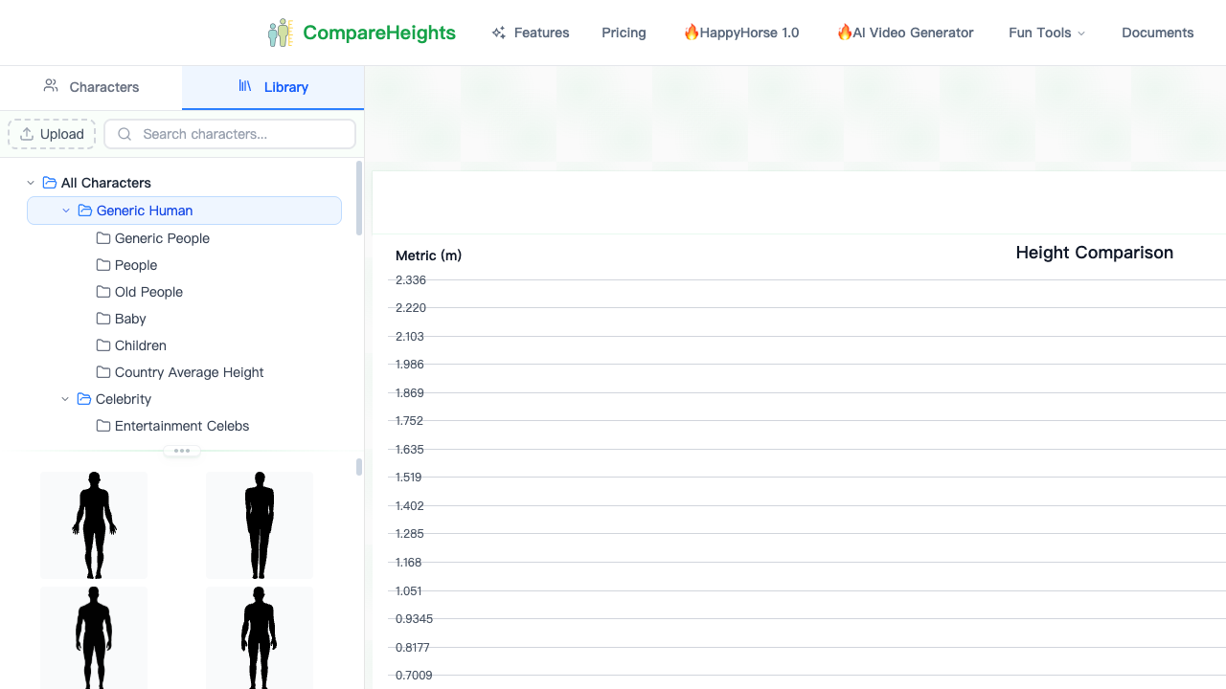
Task: Click the open-folder icon beside Celebrity
Action: click(x=84, y=399)
